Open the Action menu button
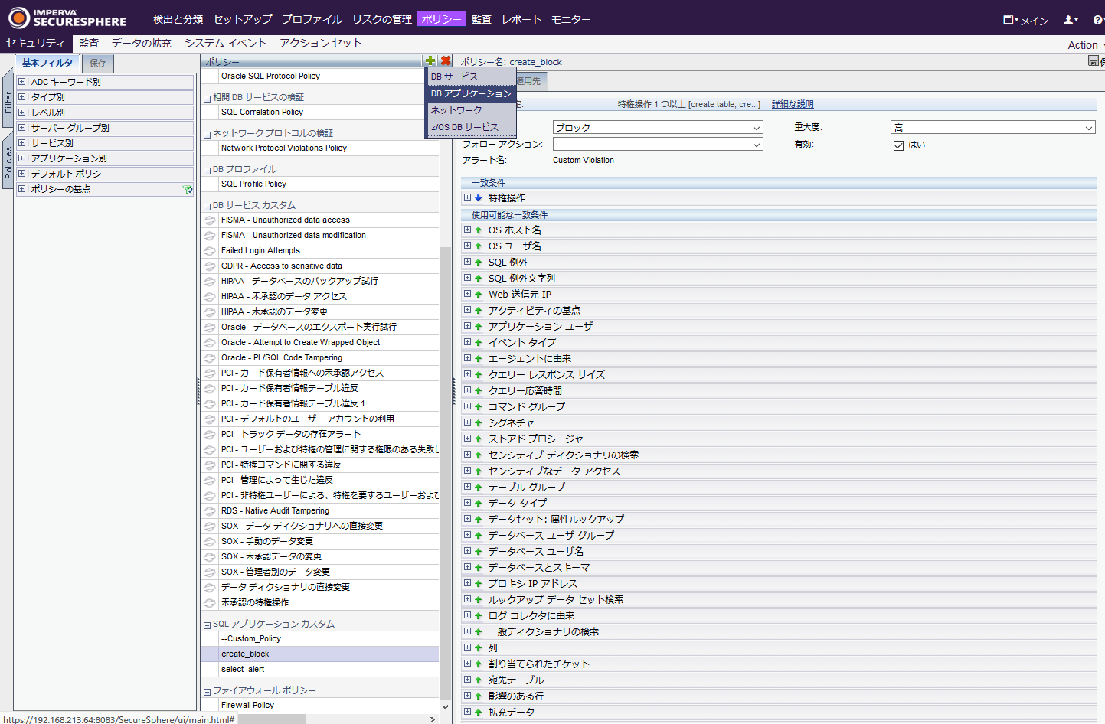1105x724 pixels. 1084,45
